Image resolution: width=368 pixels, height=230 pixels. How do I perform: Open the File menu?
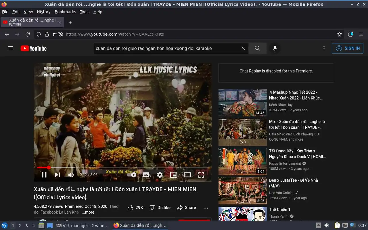[x=5, y=12]
